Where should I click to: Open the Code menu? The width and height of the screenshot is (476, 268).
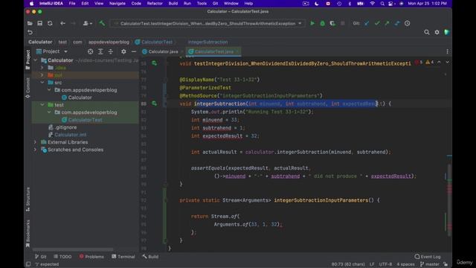pos(136,4)
